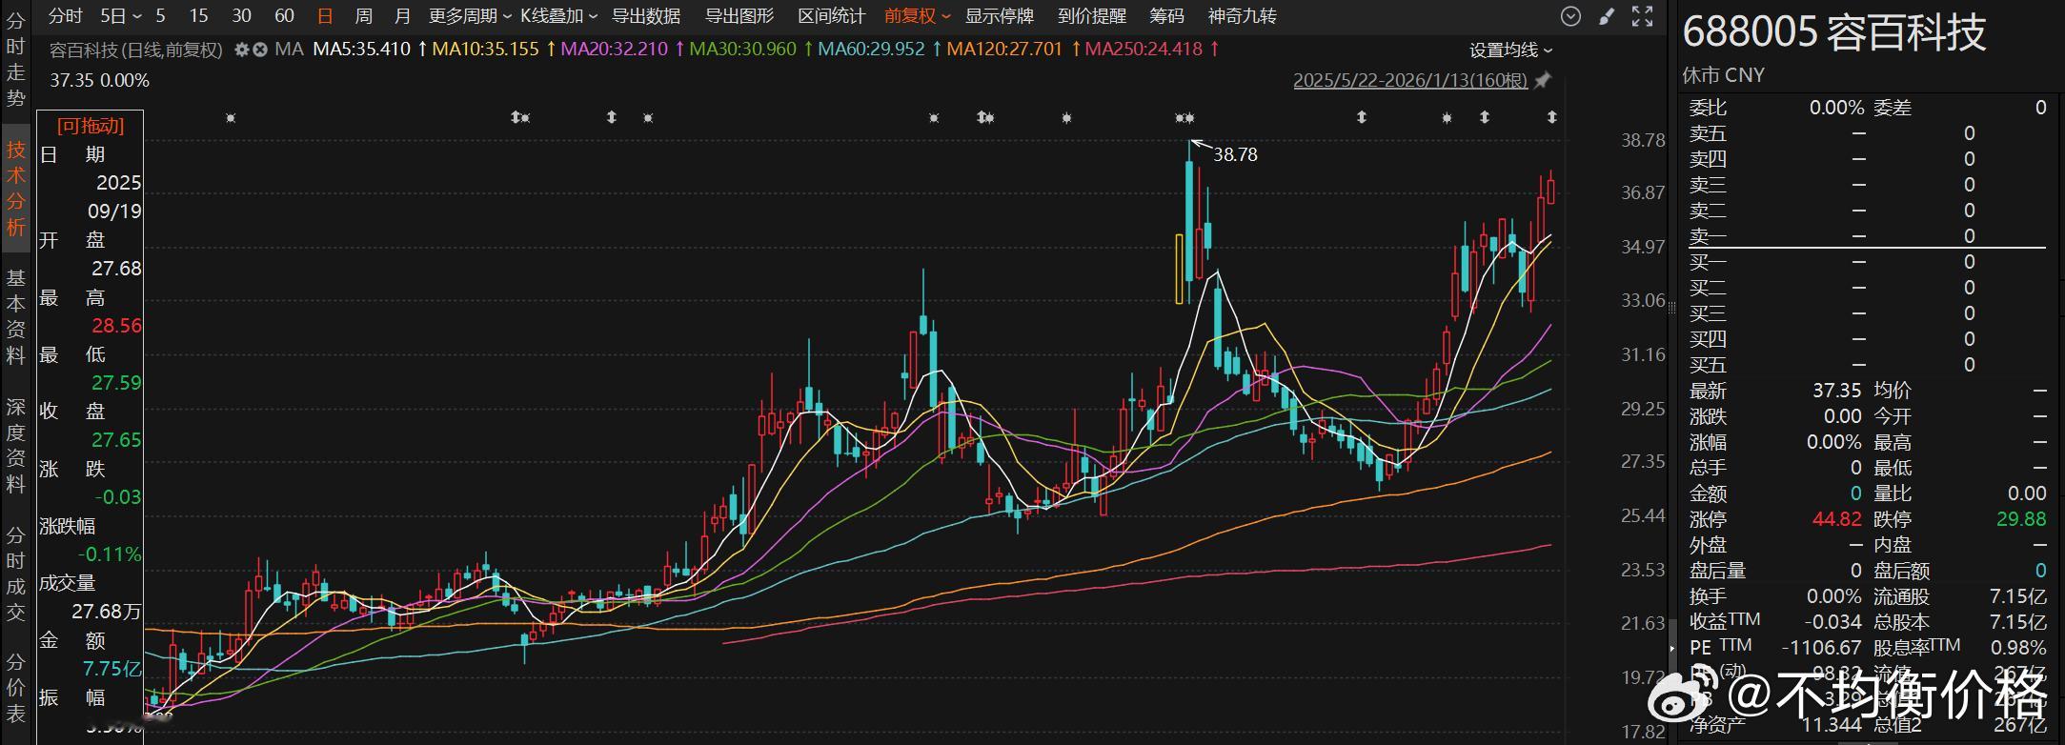The height and width of the screenshot is (745, 2065).
Task: Click the 涨停 price 44.82
Action: coord(1836,519)
